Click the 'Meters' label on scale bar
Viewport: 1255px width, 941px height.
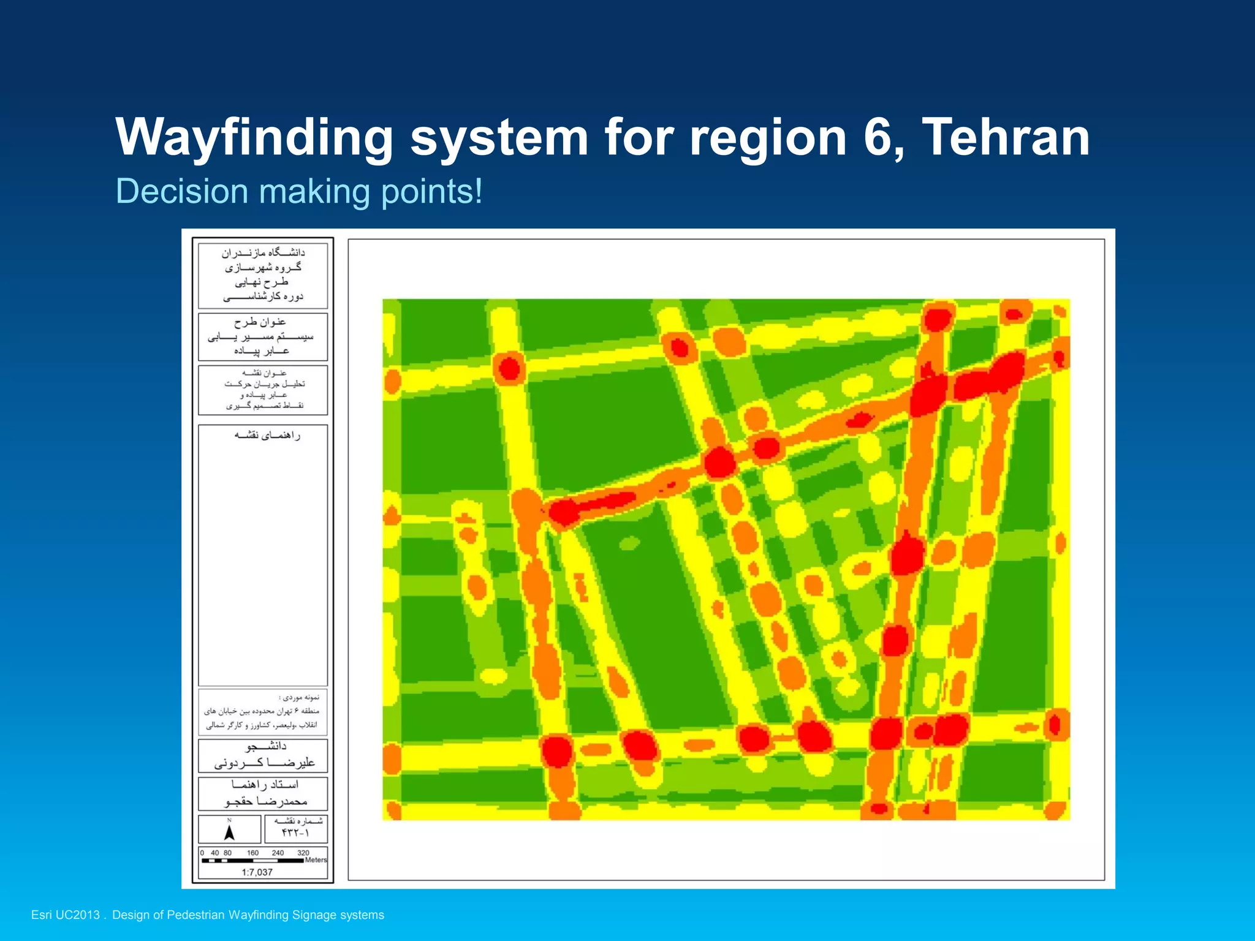tap(316, 860)
